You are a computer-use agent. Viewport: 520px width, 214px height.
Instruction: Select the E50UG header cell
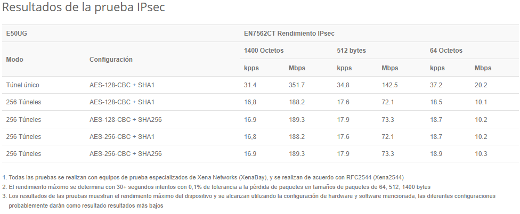click(17, 34)
